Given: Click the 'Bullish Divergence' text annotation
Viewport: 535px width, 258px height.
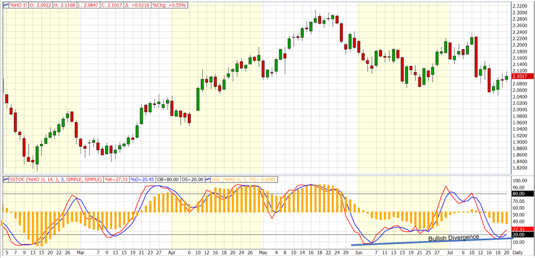Looking at the screenshot, I should point(453,238).
